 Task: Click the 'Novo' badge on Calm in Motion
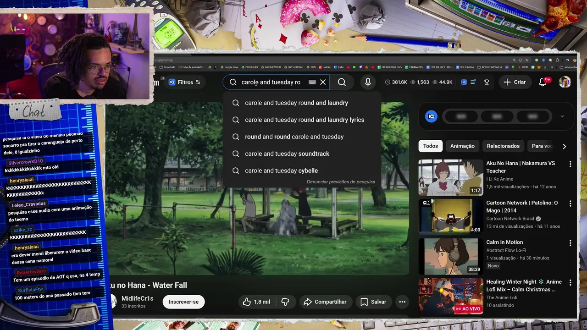[493, 266]
